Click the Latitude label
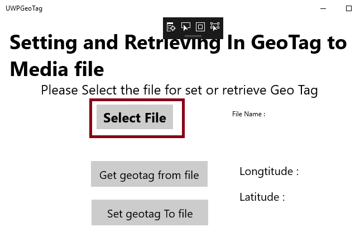The width and height of the screenshot is (360, 241). pyautogui.click(x=262, y=197)
